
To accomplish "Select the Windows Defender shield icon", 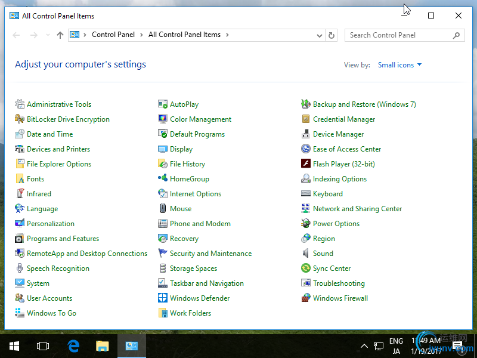I will coord(163,298).
